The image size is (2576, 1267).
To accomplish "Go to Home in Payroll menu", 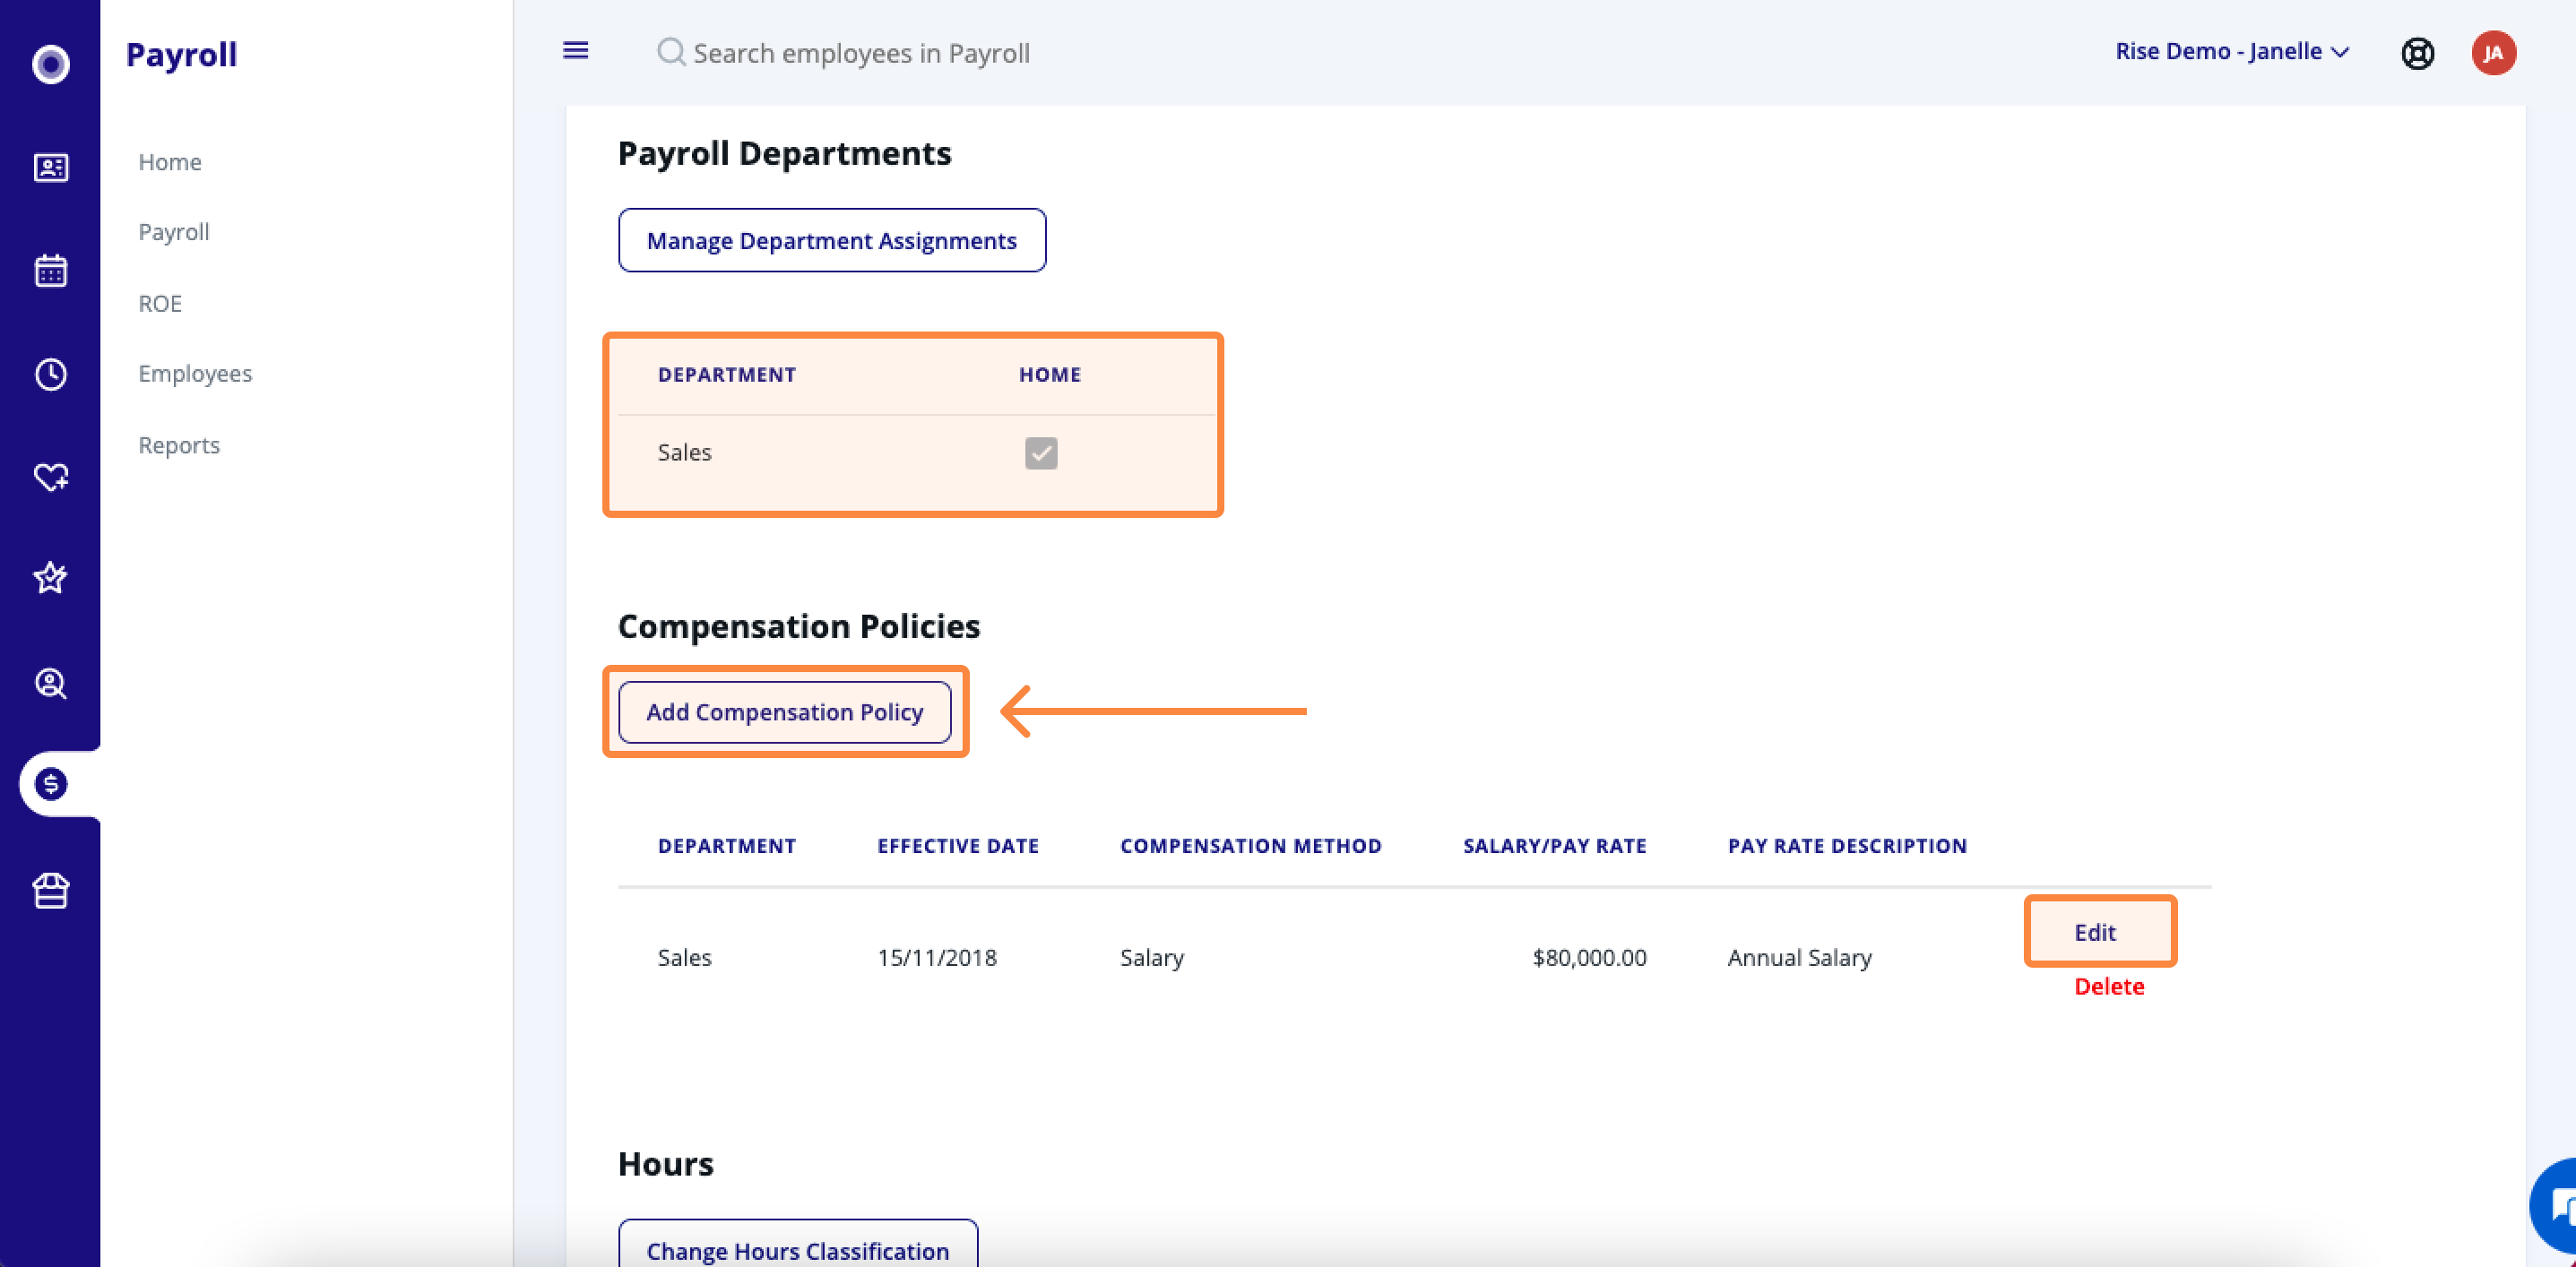I will click(x=170, y=162).
